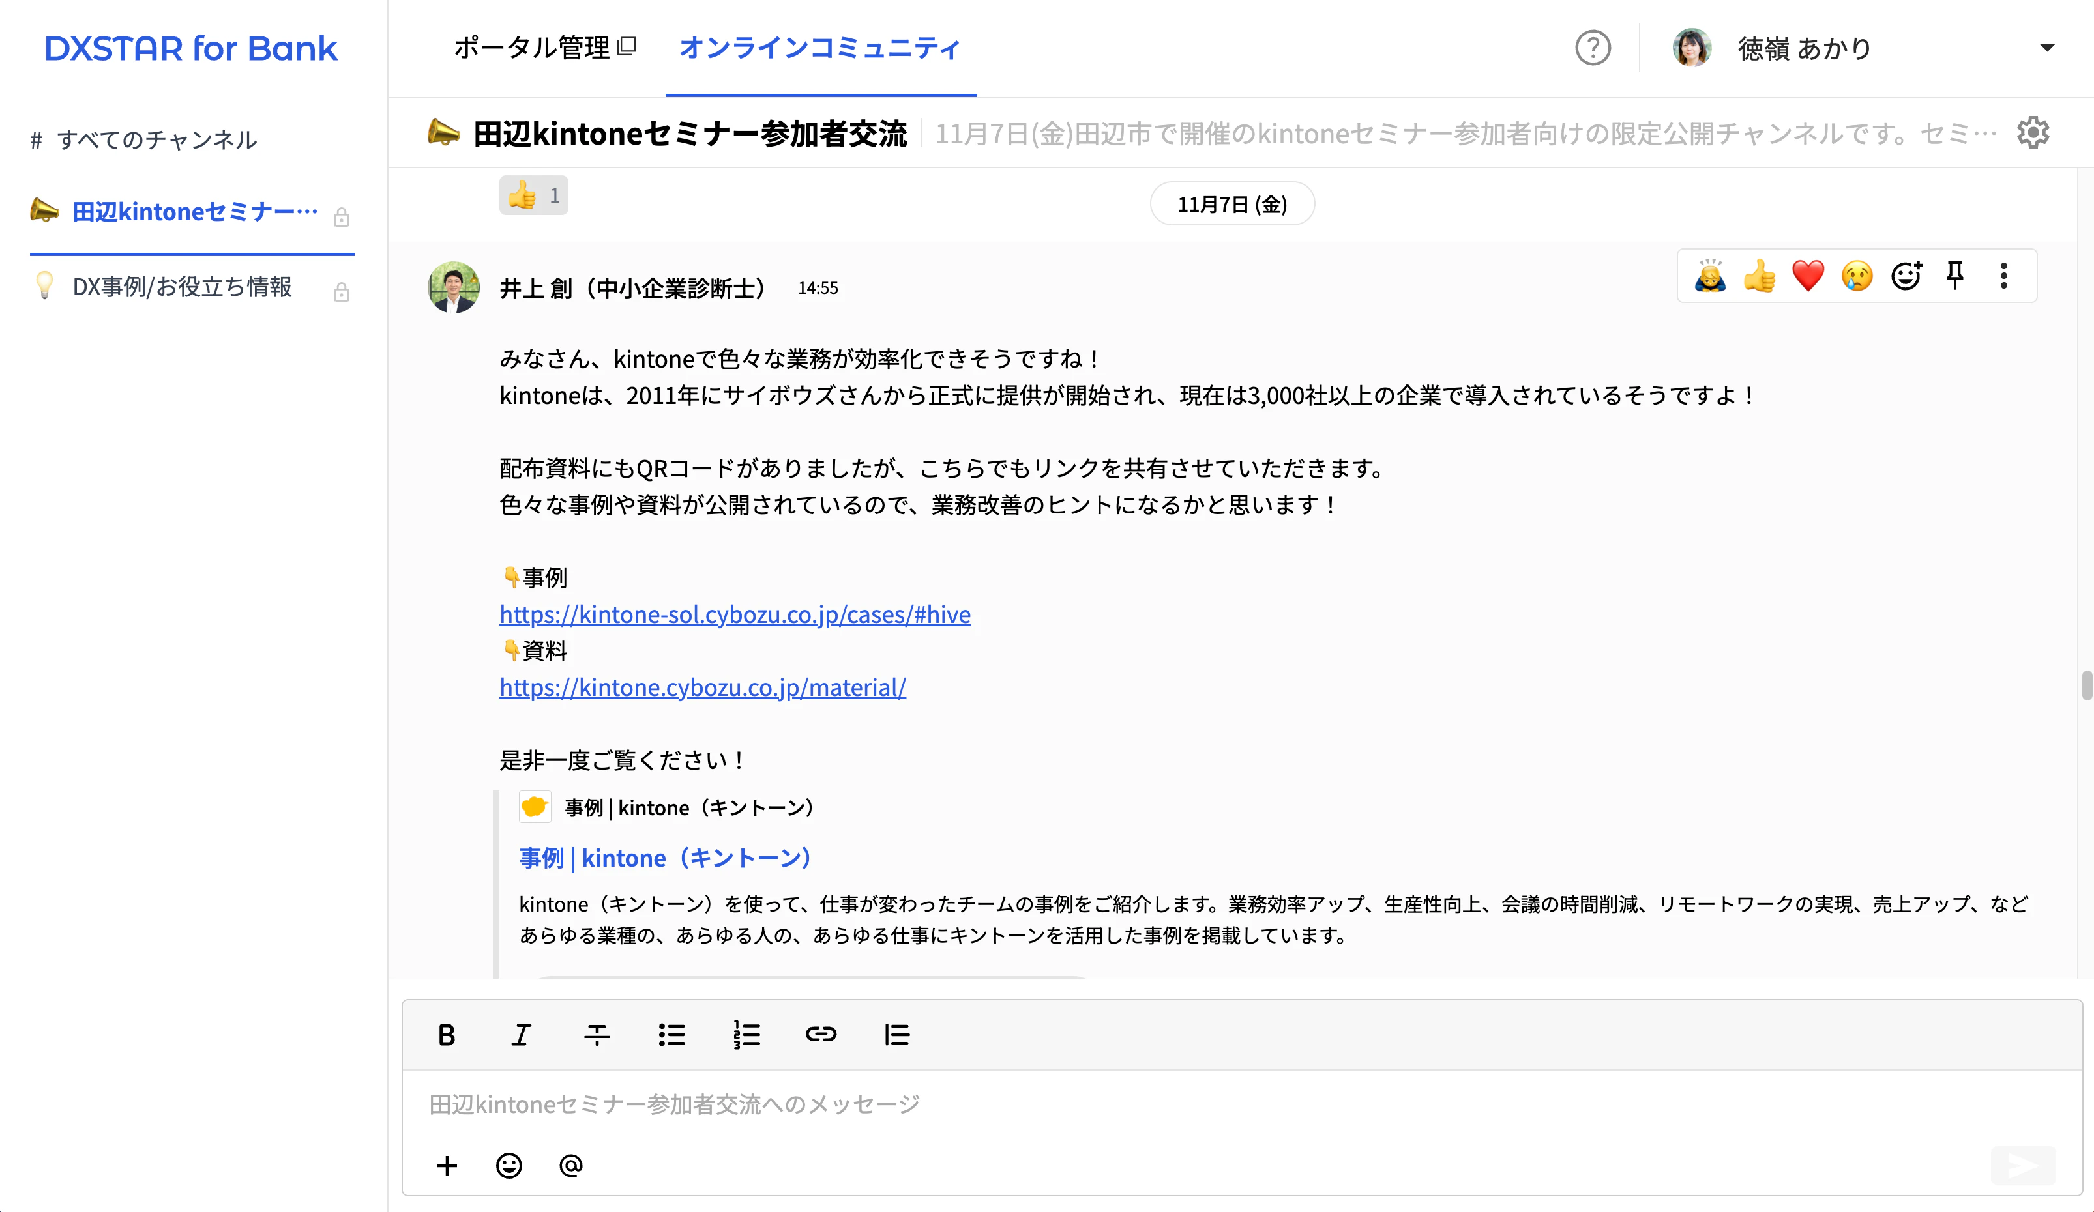Image resolution: width=2094 pixels, height=1212 pixels.
Task: Insert a bulleted list
Action: [671, 1035]
